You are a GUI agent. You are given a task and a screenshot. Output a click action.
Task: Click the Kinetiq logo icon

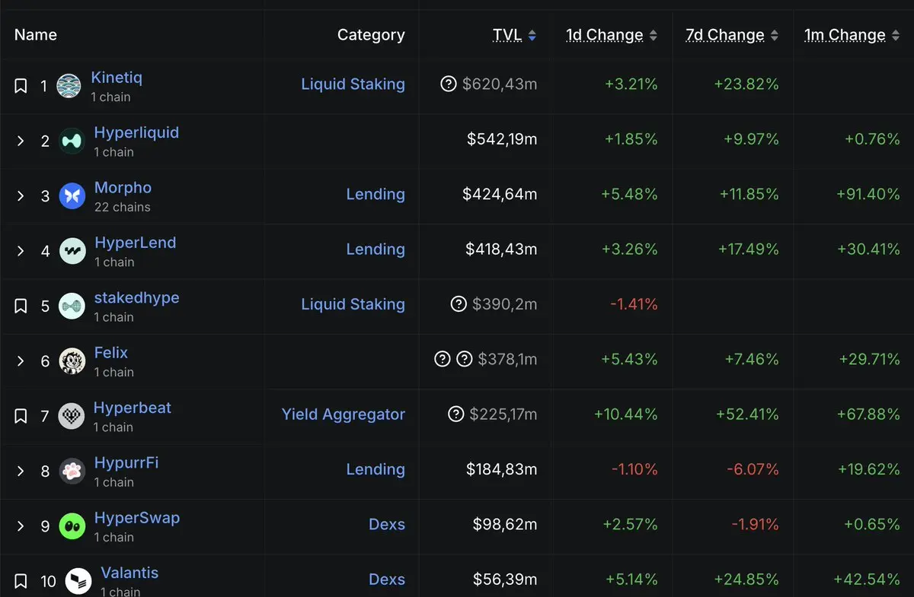[x=69, y=86]
